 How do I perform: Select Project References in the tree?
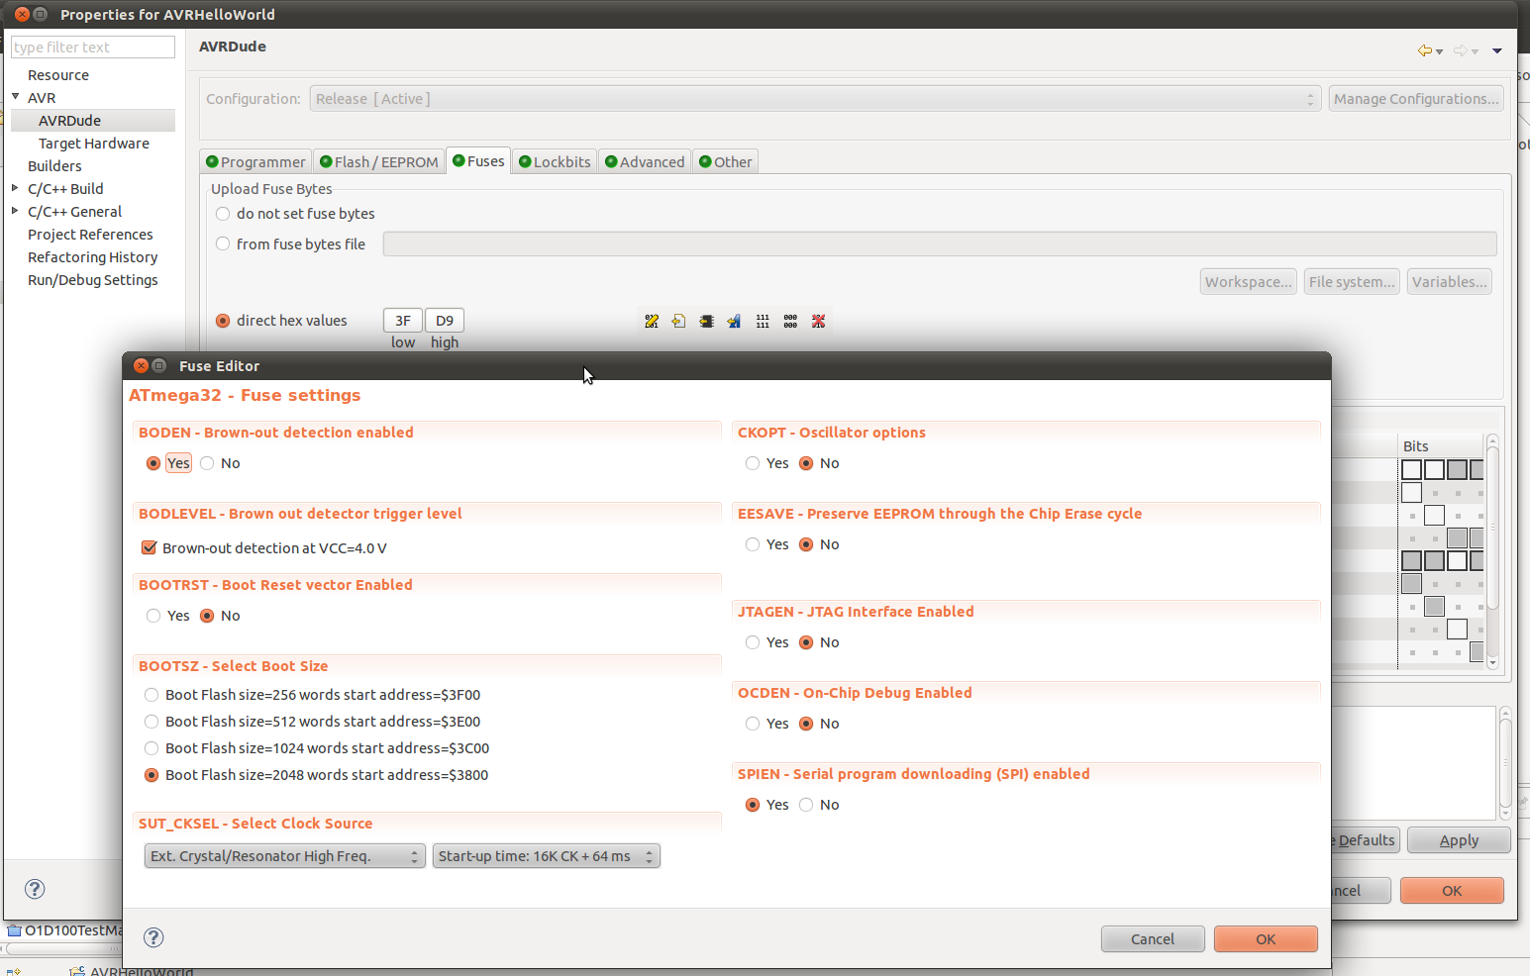[90, 235]
